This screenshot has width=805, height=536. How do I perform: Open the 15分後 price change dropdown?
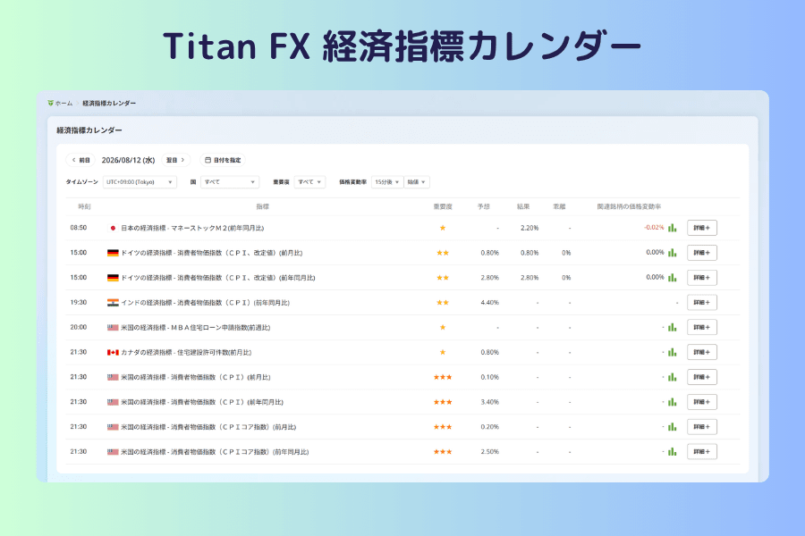pos(387,182)
